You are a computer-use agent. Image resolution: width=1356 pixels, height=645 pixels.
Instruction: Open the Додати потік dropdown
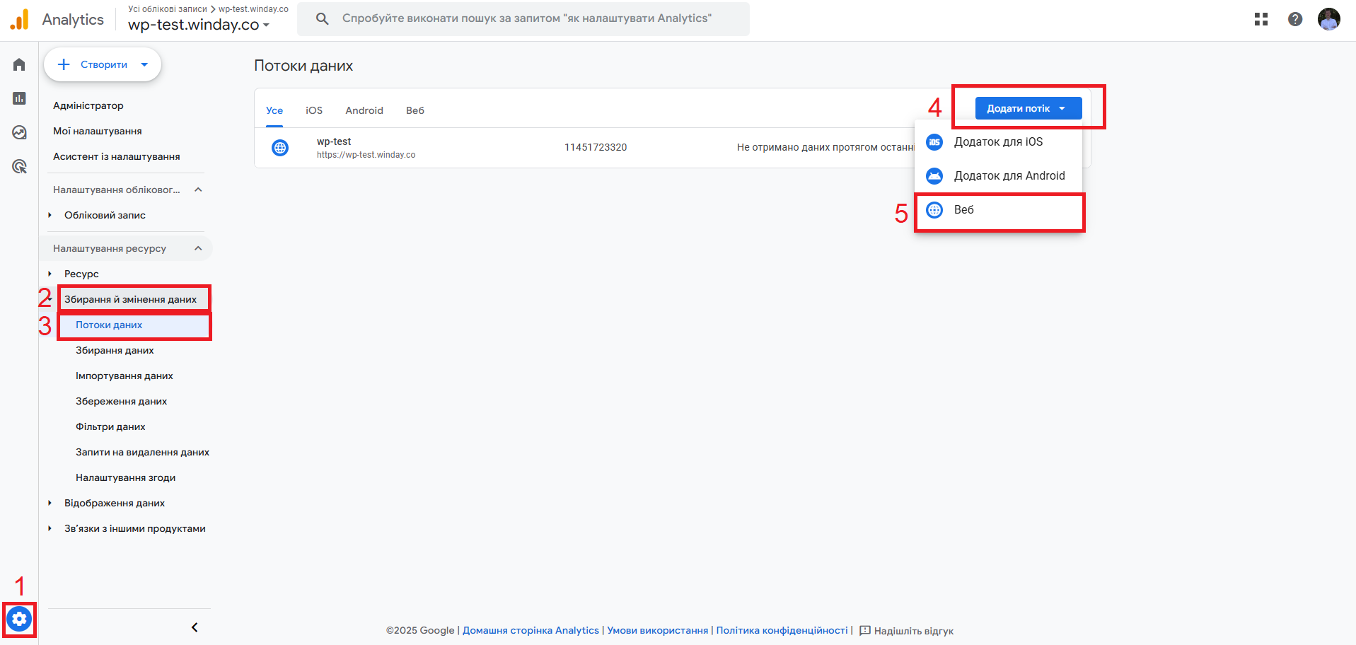point(1028,108)
